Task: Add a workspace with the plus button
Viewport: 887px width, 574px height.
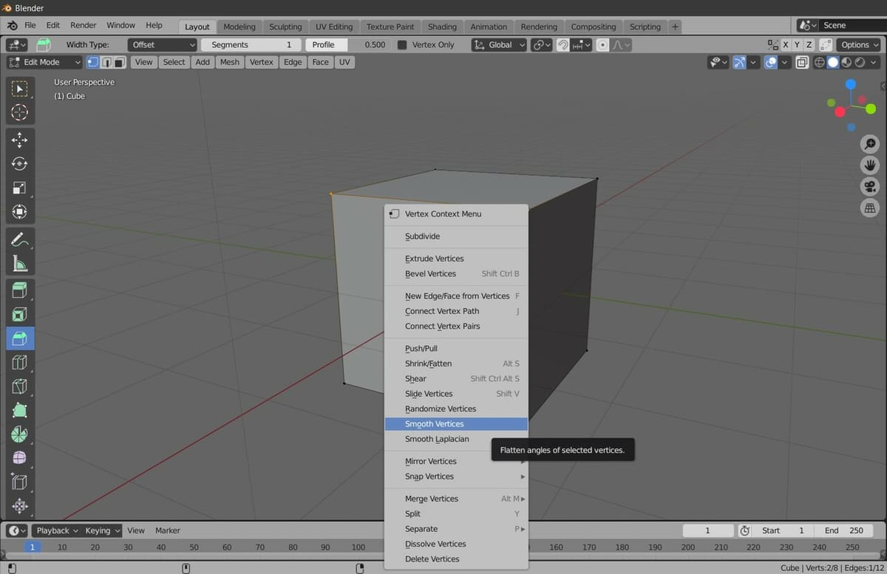Action: (675, 27)
